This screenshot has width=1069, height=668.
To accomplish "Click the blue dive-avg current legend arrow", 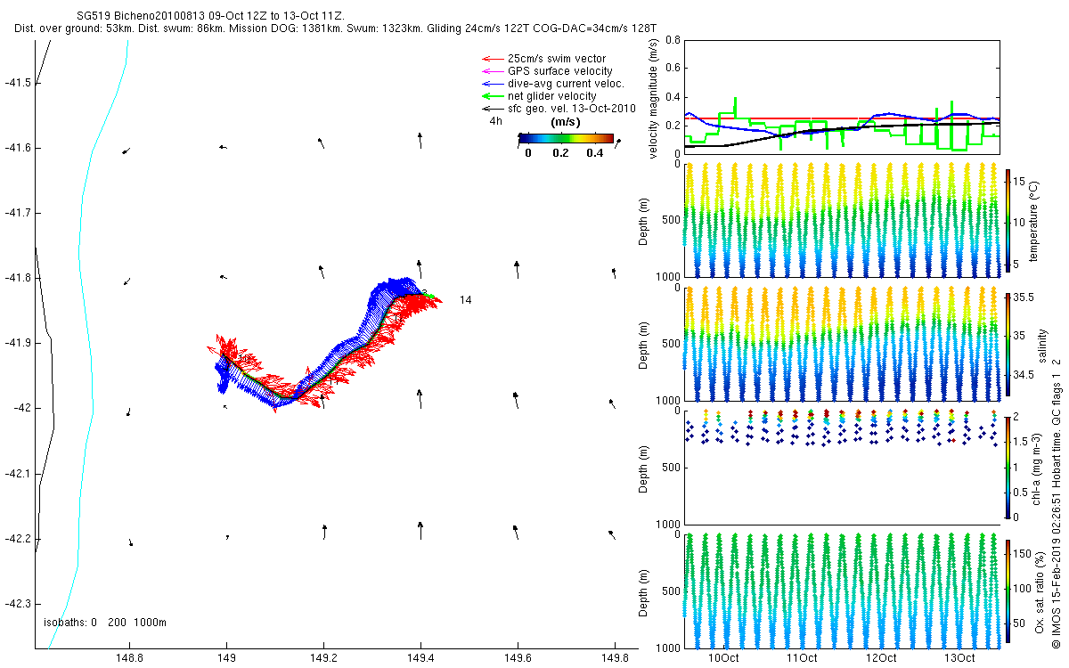I will (x=492, y=84).
